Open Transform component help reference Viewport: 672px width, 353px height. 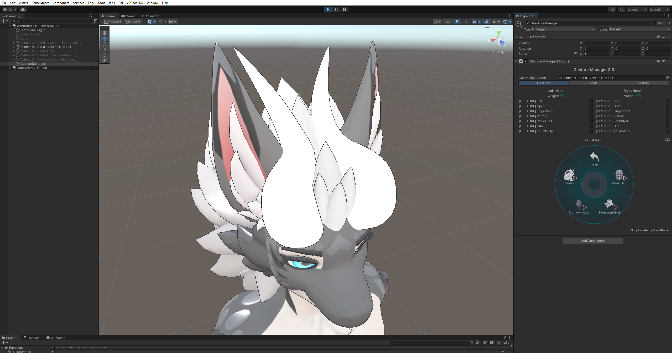click(x=658, y=37)
